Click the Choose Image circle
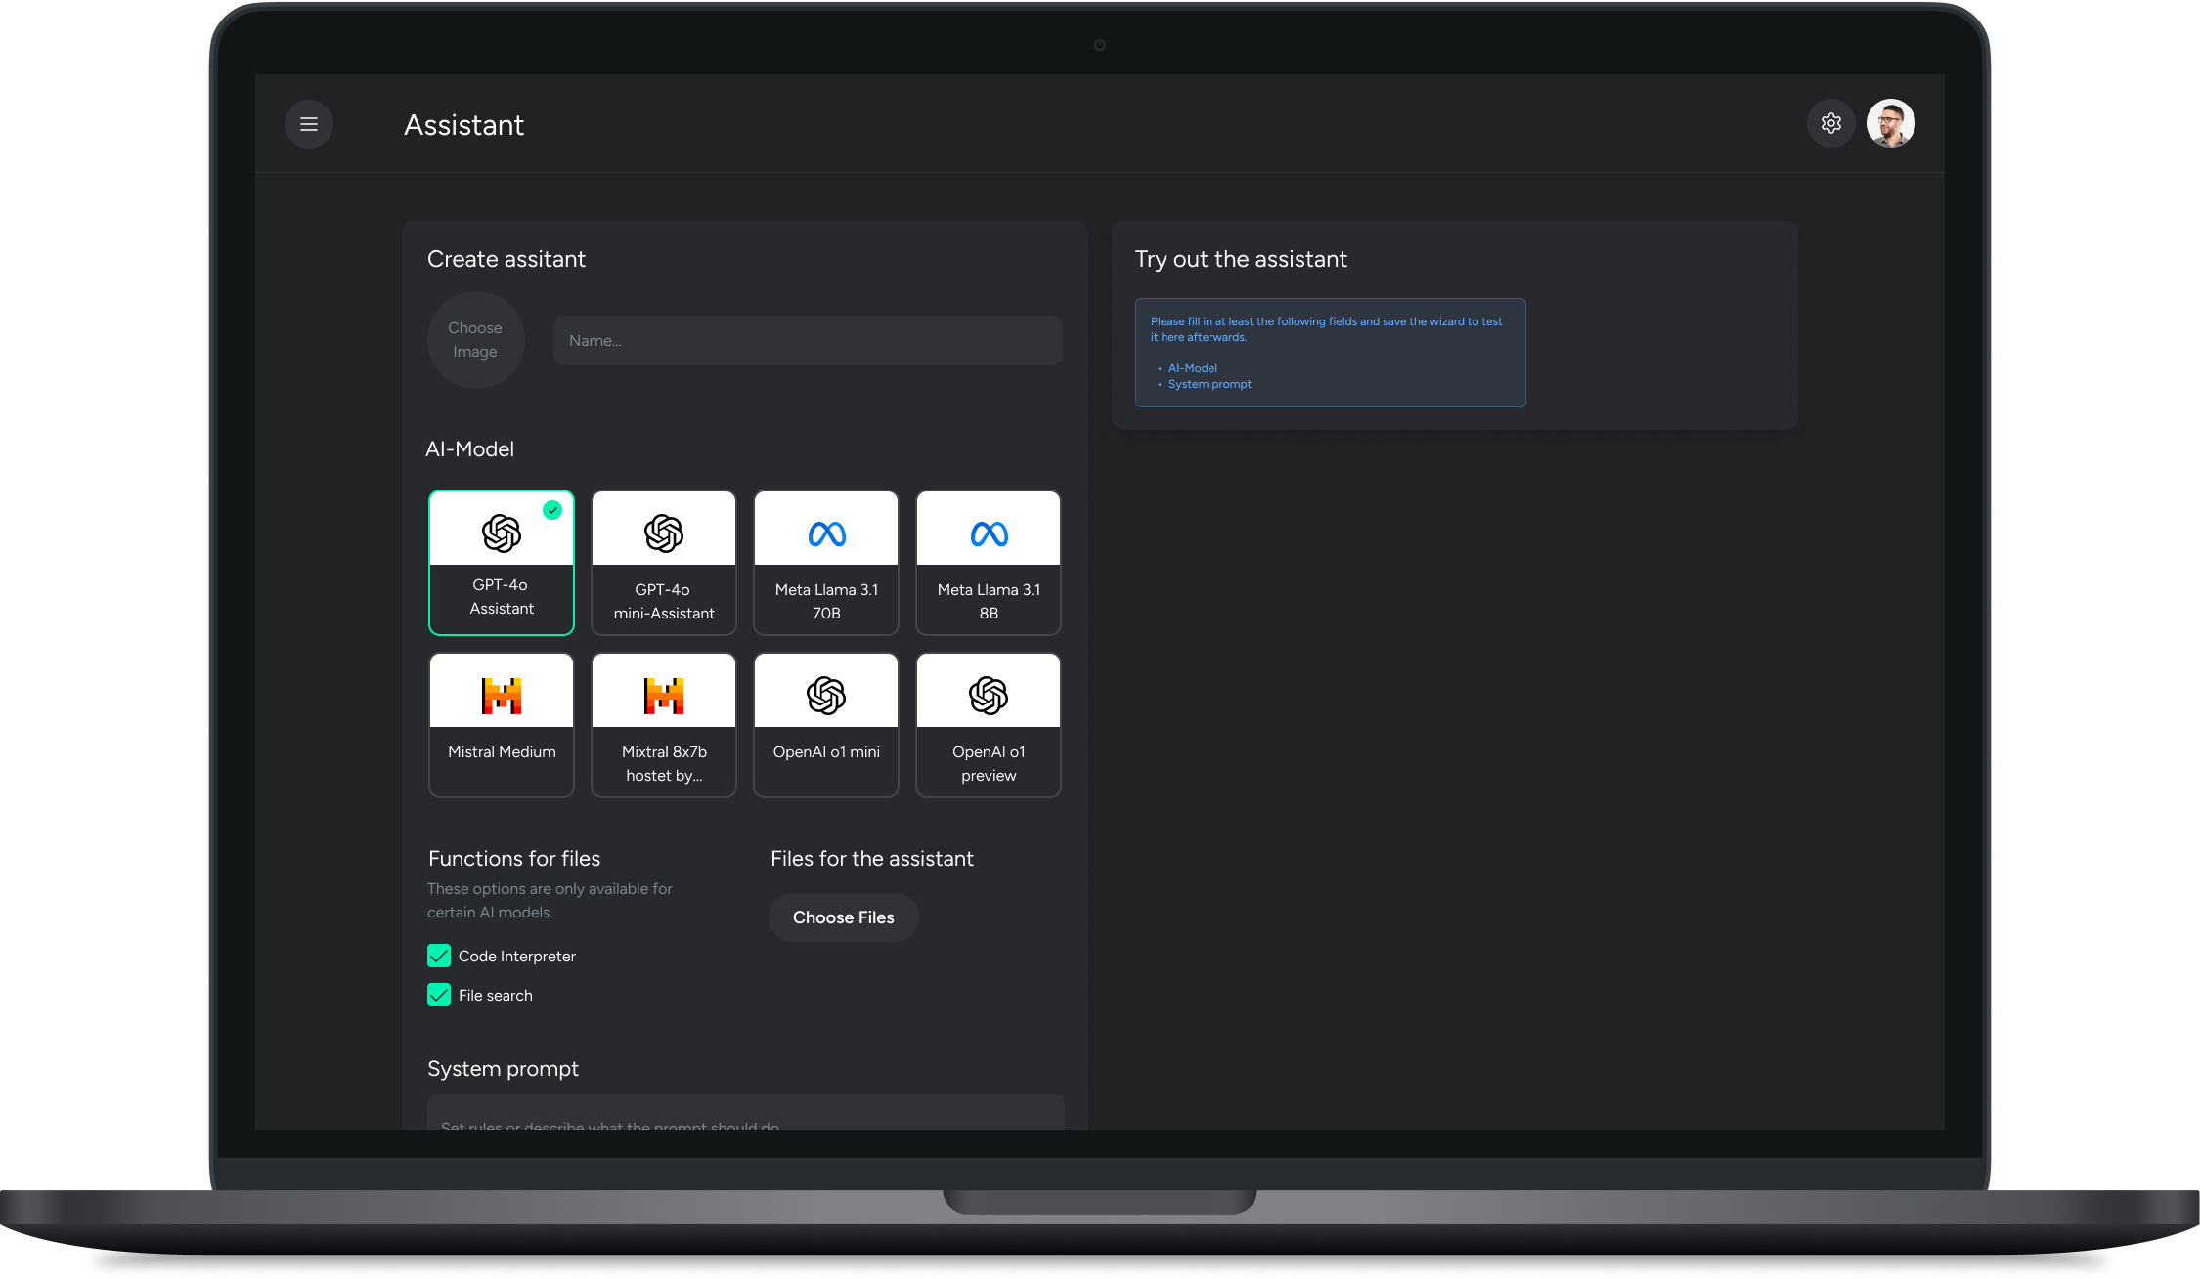2200x1279 pixels. [x=475, y=340]
